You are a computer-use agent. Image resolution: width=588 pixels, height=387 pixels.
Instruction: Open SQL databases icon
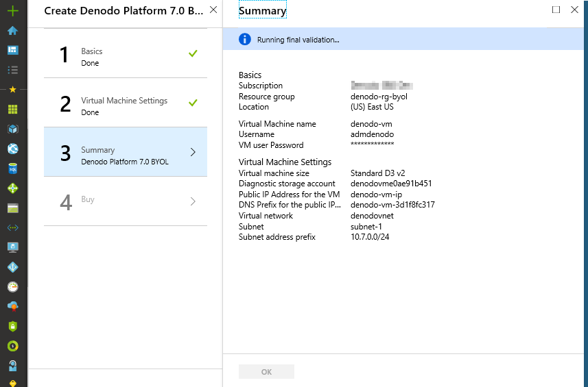pyautogui.click(x=13, y=168)
